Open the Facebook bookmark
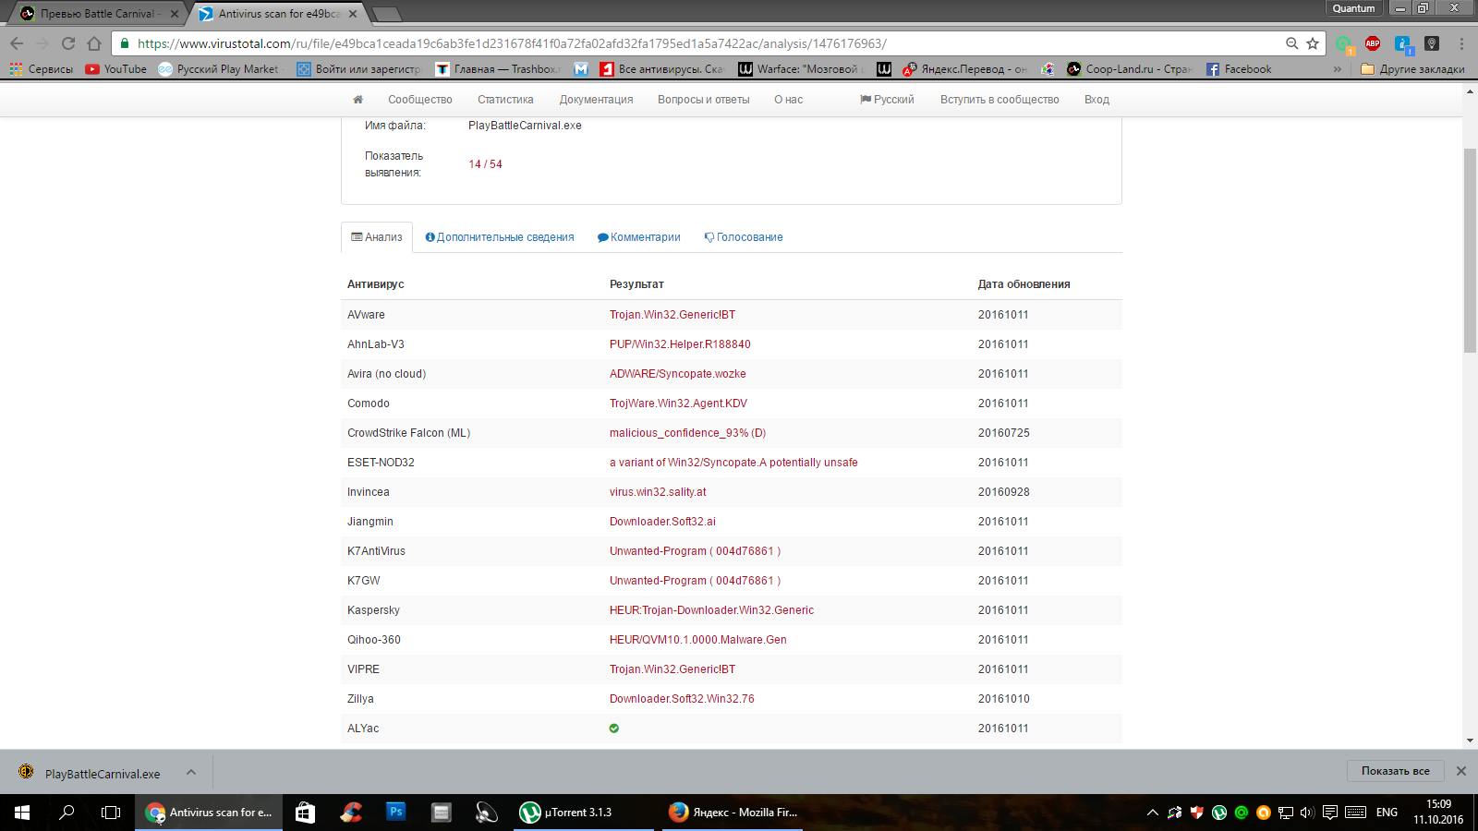This screenshot has width=1478, height=831. tap(1239, 69)
